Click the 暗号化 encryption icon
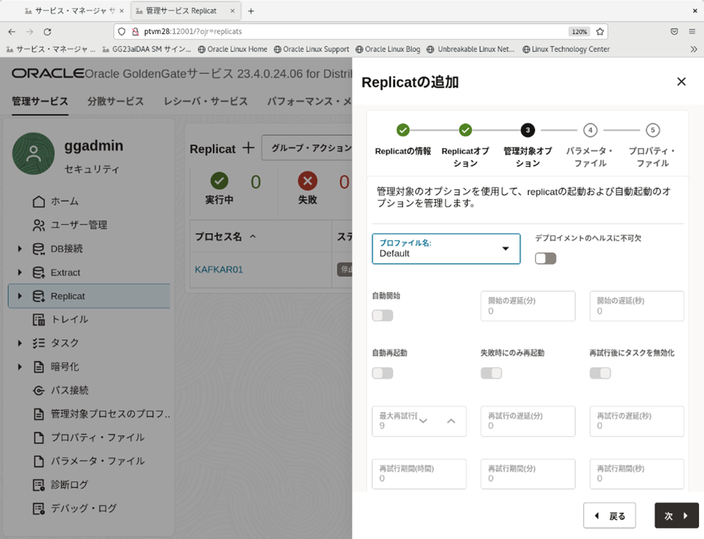This screenshot has height=539, width=704. point(39,366)
